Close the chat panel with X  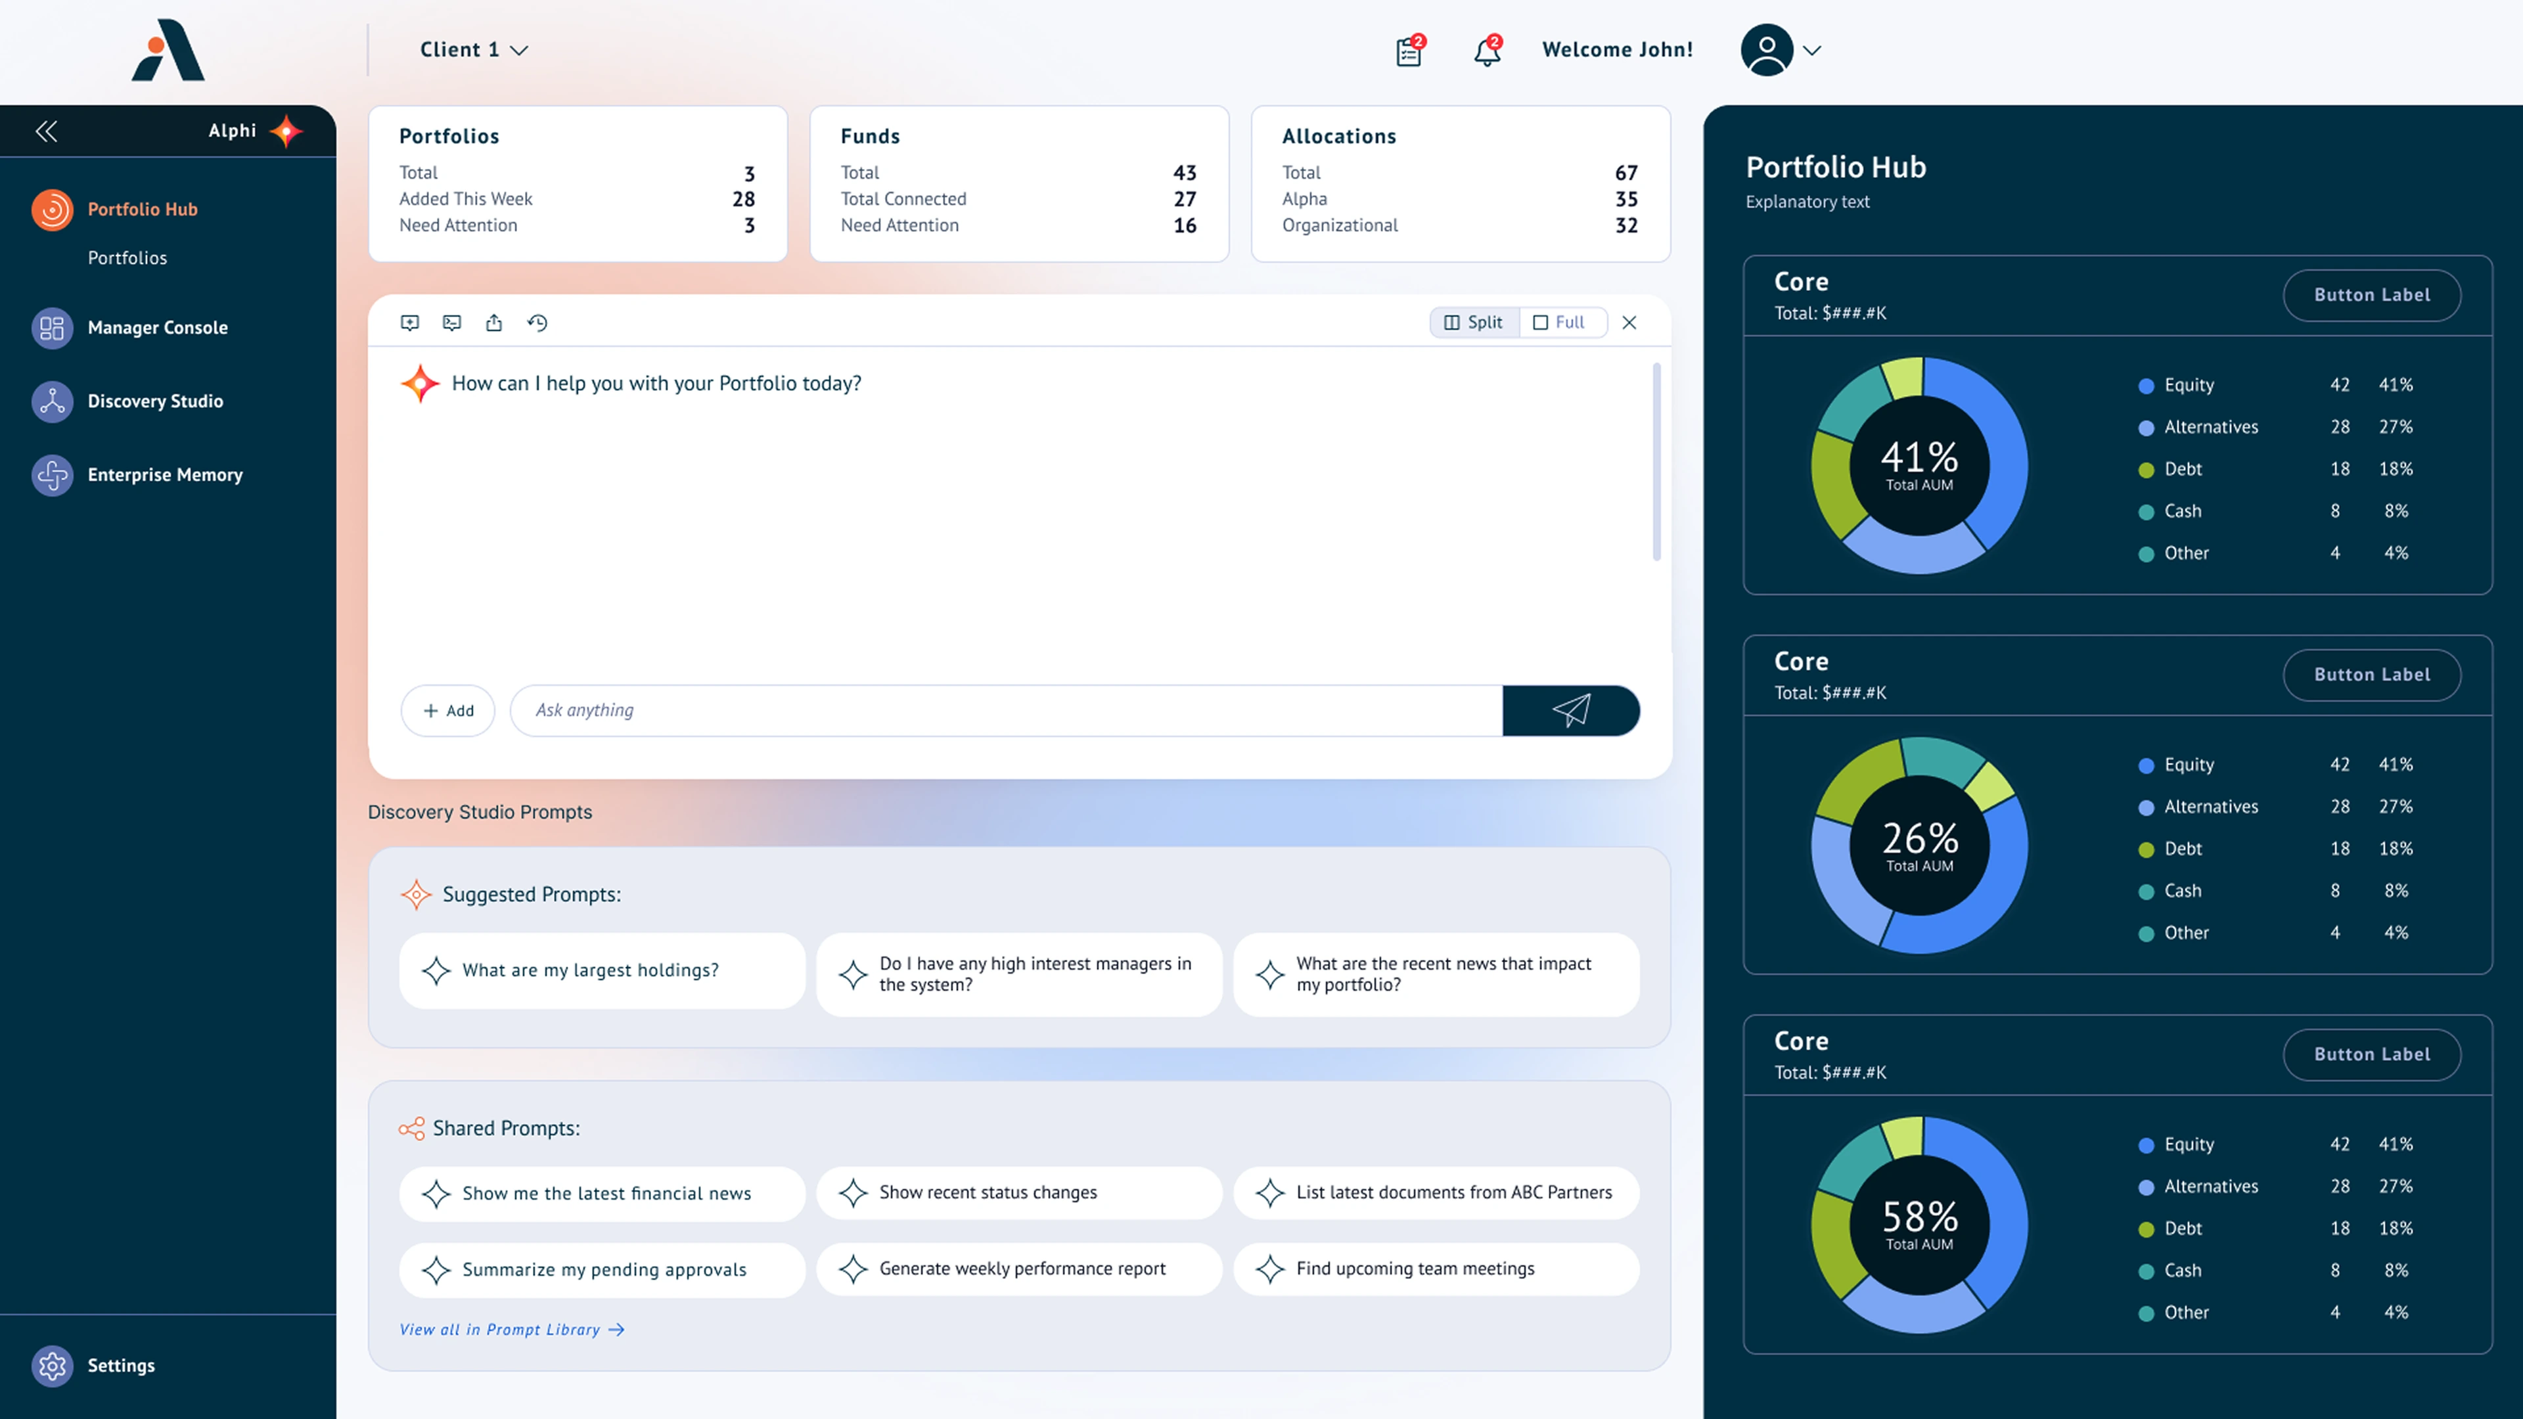(1629, 322)
